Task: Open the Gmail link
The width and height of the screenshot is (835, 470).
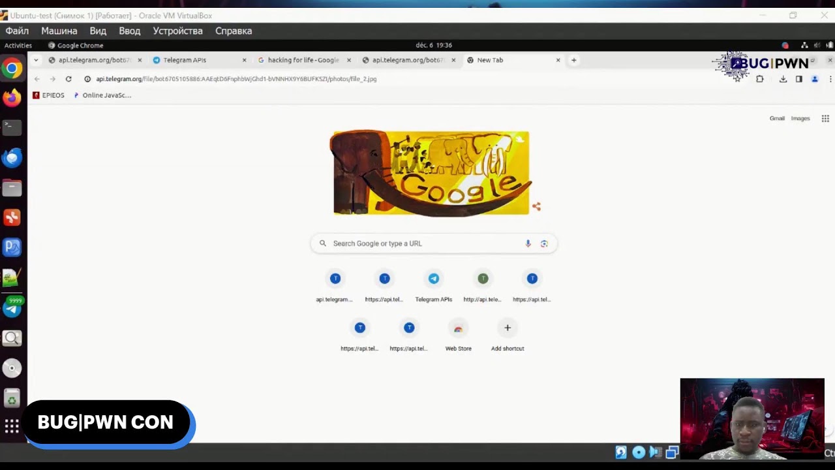Action: (777, 118)
